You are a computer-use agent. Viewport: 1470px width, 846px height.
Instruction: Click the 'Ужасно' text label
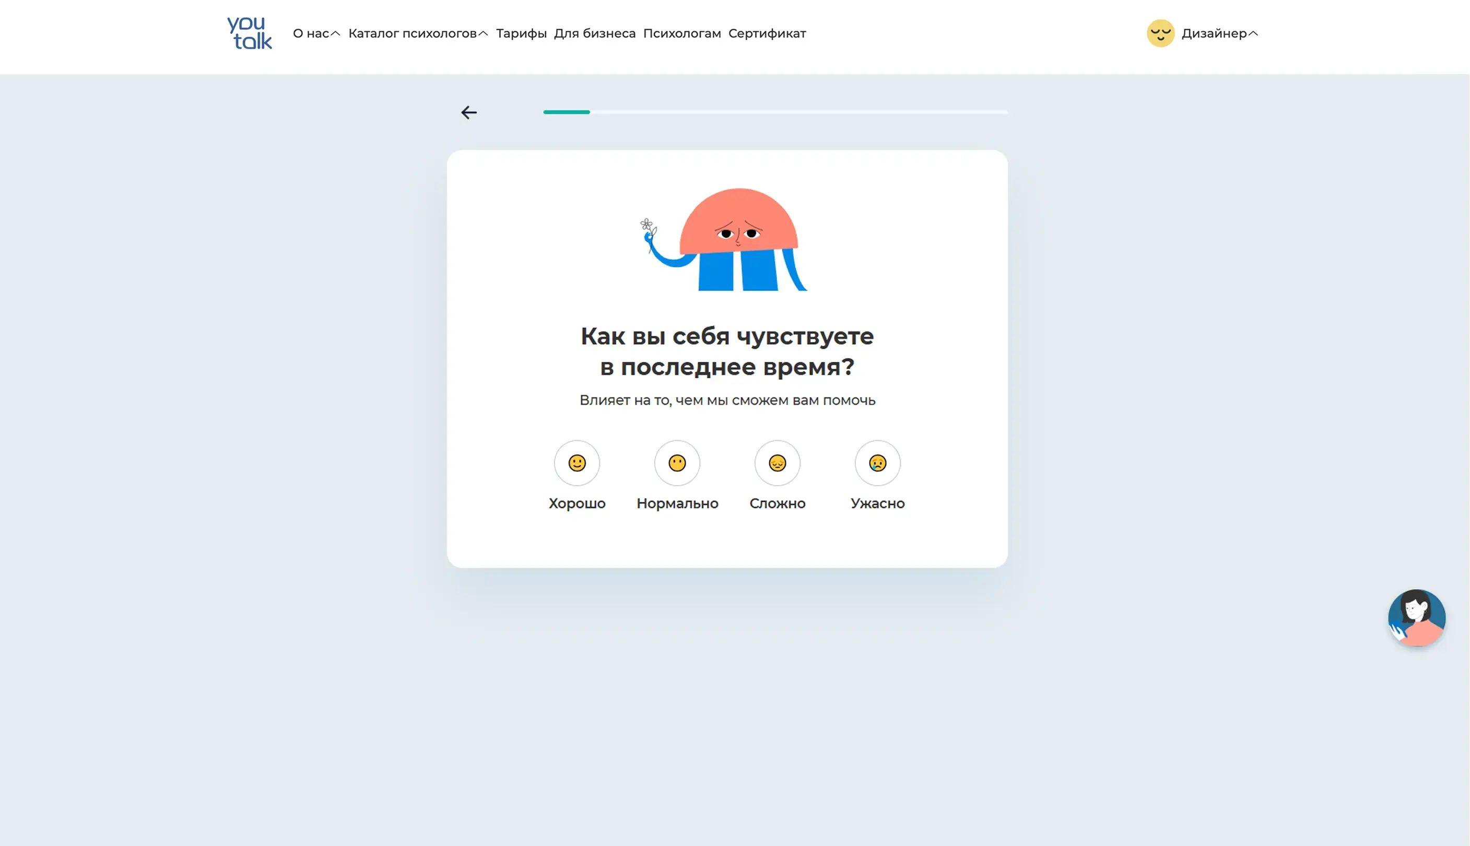(x=877, y=503)
